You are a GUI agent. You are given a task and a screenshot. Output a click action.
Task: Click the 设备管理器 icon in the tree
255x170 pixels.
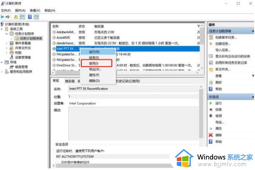(11, 57)
